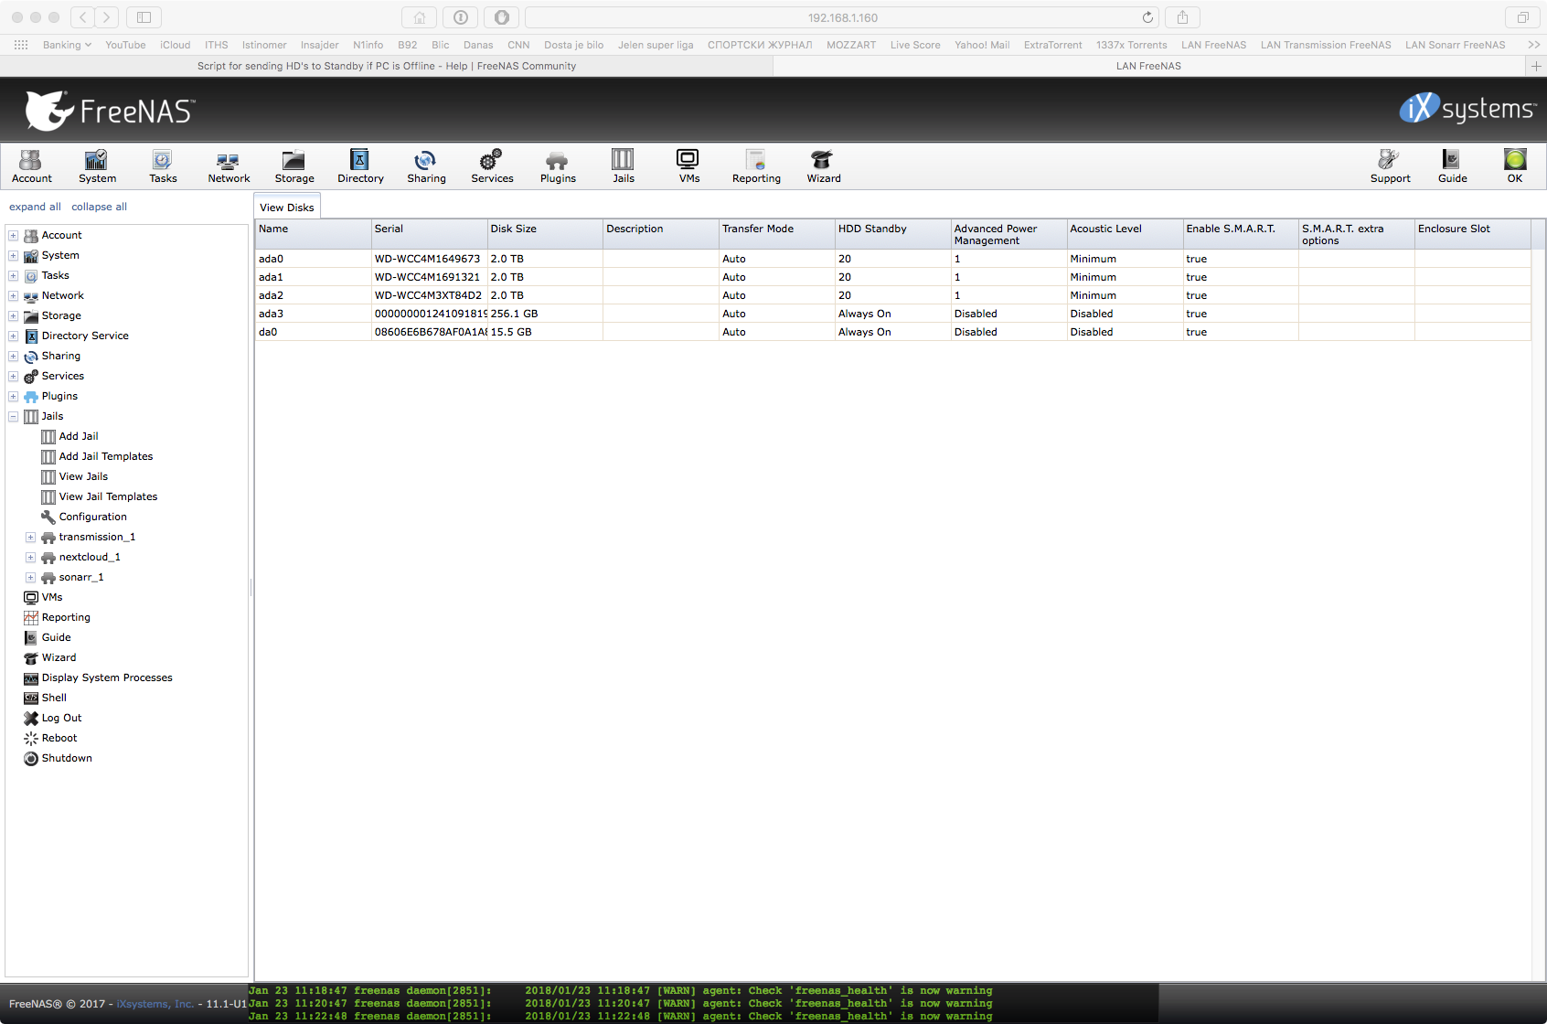Open the console log footer message

tap(703, 1003)
